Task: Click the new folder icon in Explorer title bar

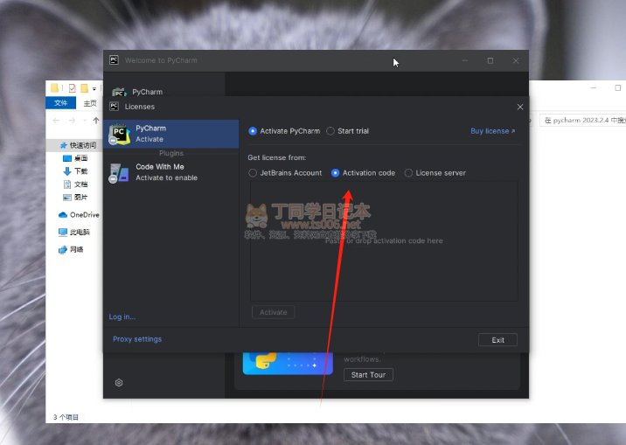Action: pyautogui.click(x=84, y=87)
